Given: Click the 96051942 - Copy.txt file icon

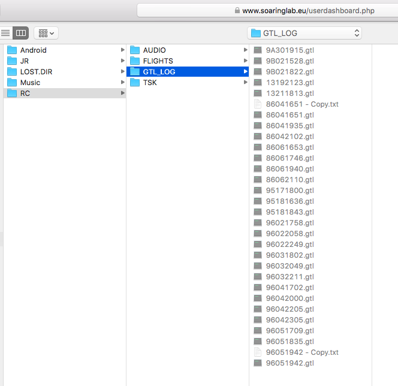Looking at the screenshot, I should click(x=258, y=352).
